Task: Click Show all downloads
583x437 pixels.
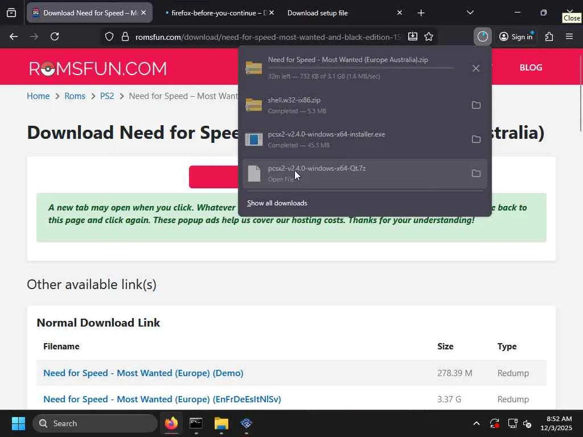Action: 277,203
